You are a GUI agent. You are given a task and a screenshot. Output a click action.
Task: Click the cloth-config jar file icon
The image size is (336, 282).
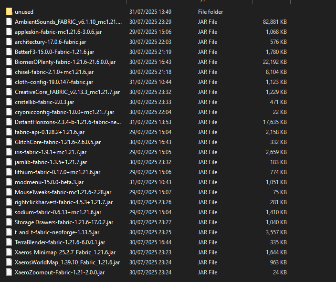(9, 82)
